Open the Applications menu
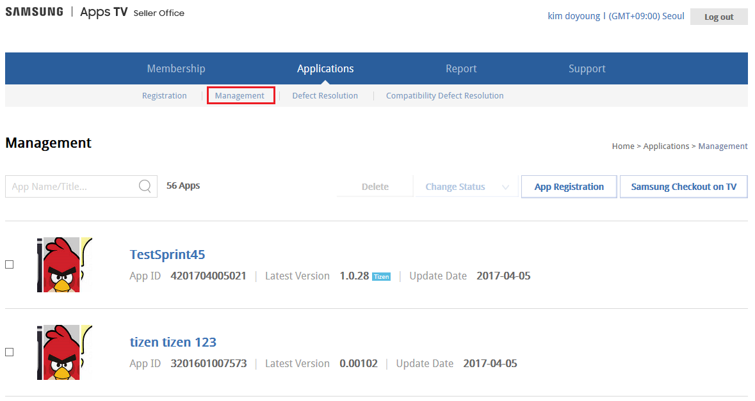The height and width of the screenshot is (401, 755). tap(325, 69)
